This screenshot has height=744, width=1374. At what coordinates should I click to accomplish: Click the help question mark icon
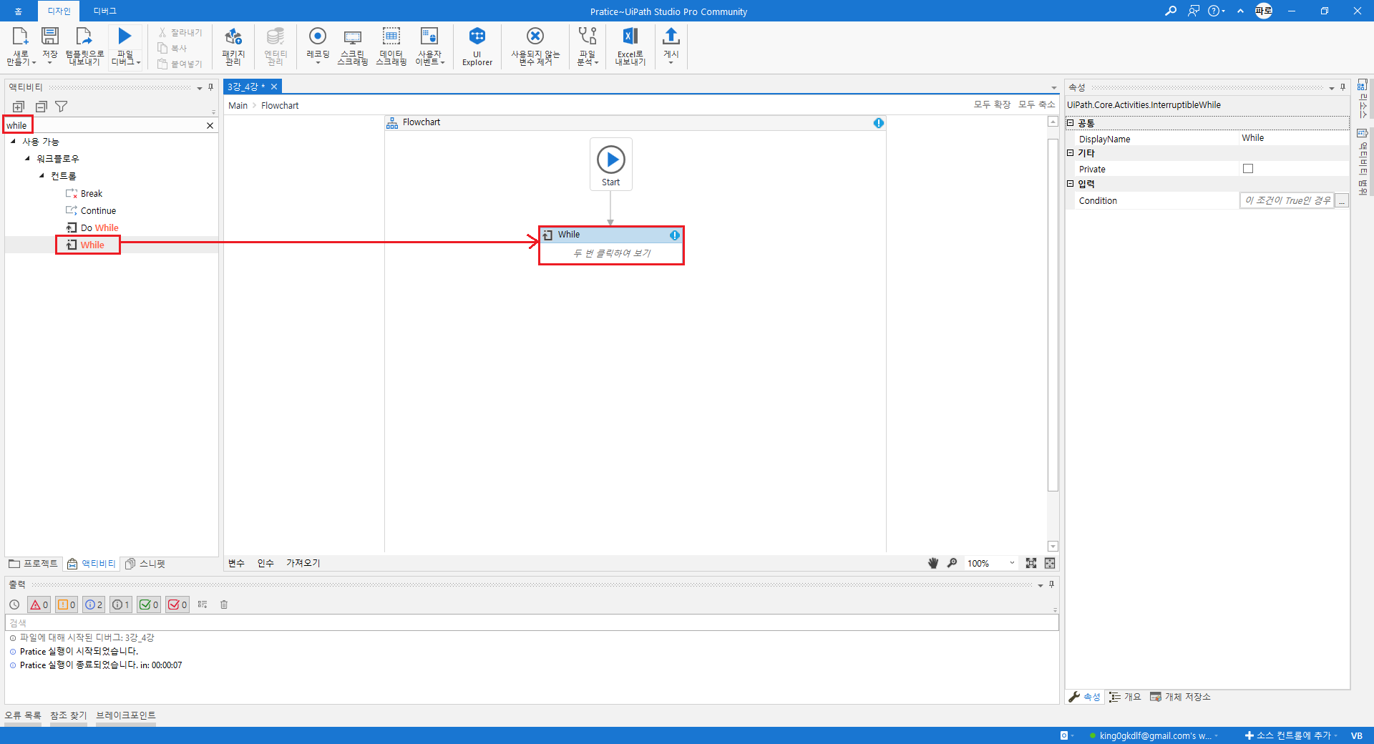click(x=1214, y=11)
